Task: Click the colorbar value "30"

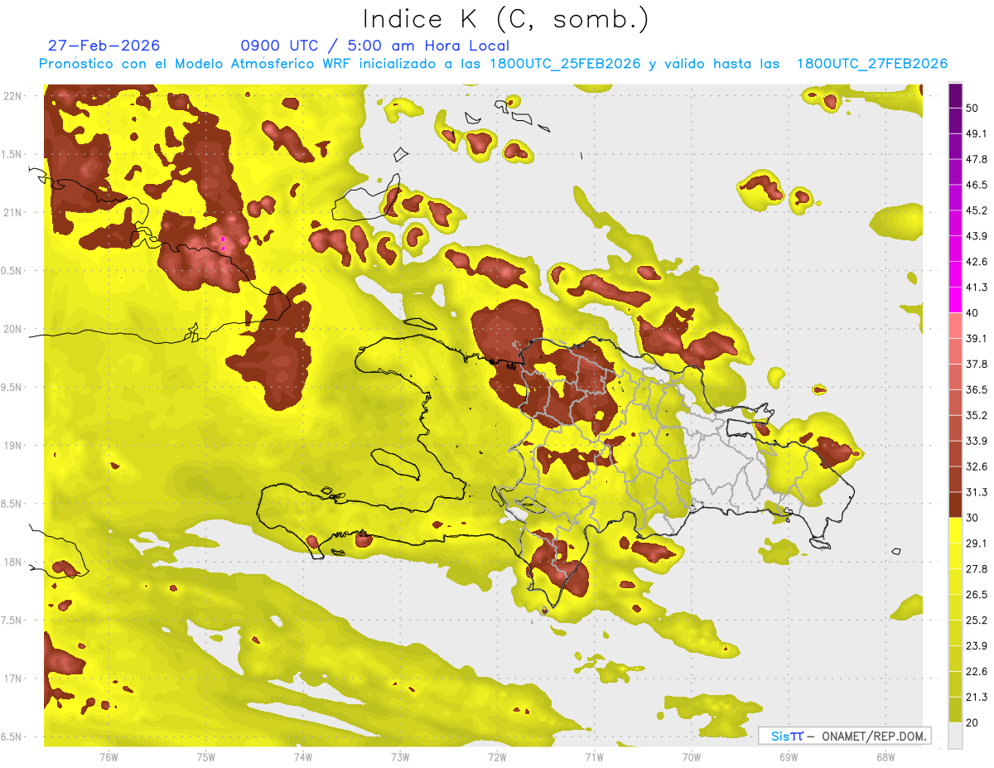Action: click(x=972, y=518)
